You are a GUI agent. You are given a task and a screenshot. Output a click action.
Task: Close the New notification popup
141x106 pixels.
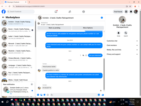[x=32, y=84]
